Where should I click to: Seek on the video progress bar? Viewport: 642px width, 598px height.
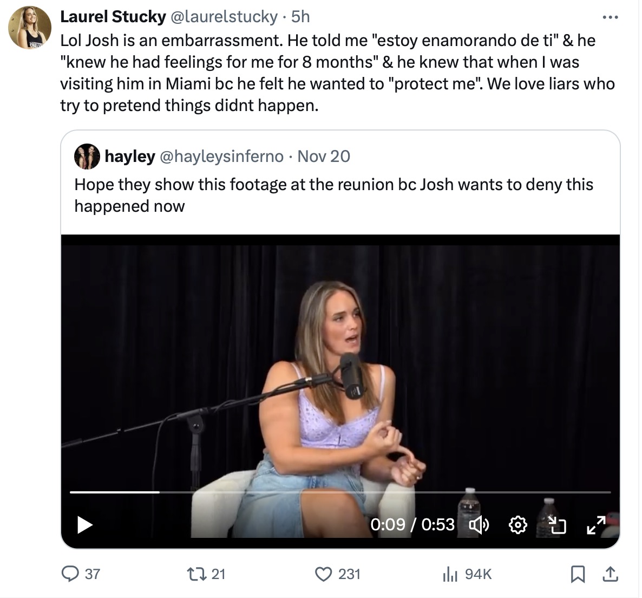click(340, 492)
